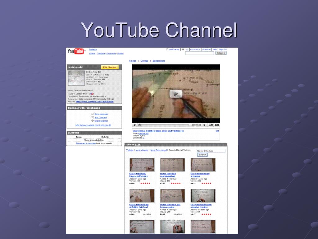Image resolution: width=318 pixels, height=239 pixels.
Task: Click the Send Message envelope icon
Action: [x=93, y=114]
